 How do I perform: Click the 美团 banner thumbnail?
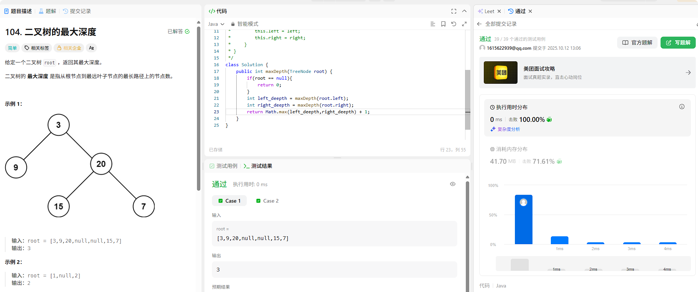point(501,73)
